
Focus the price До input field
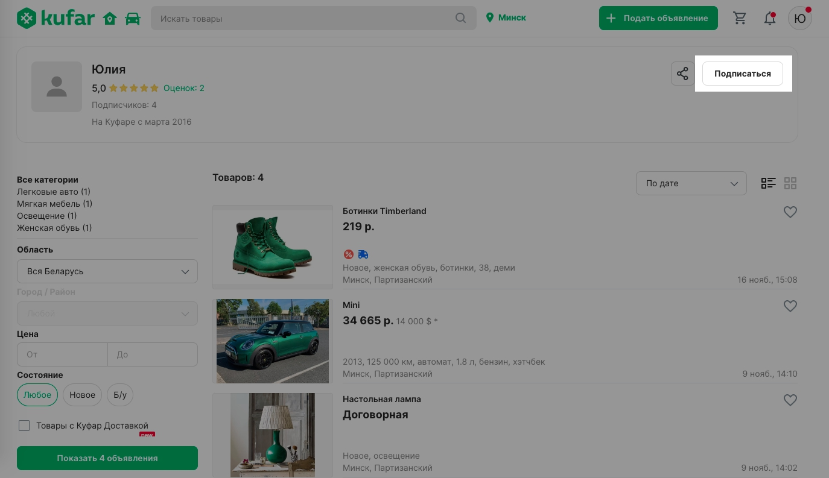pos(153,354)
